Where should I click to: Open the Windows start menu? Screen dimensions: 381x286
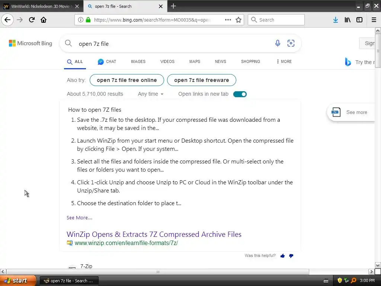18,280
